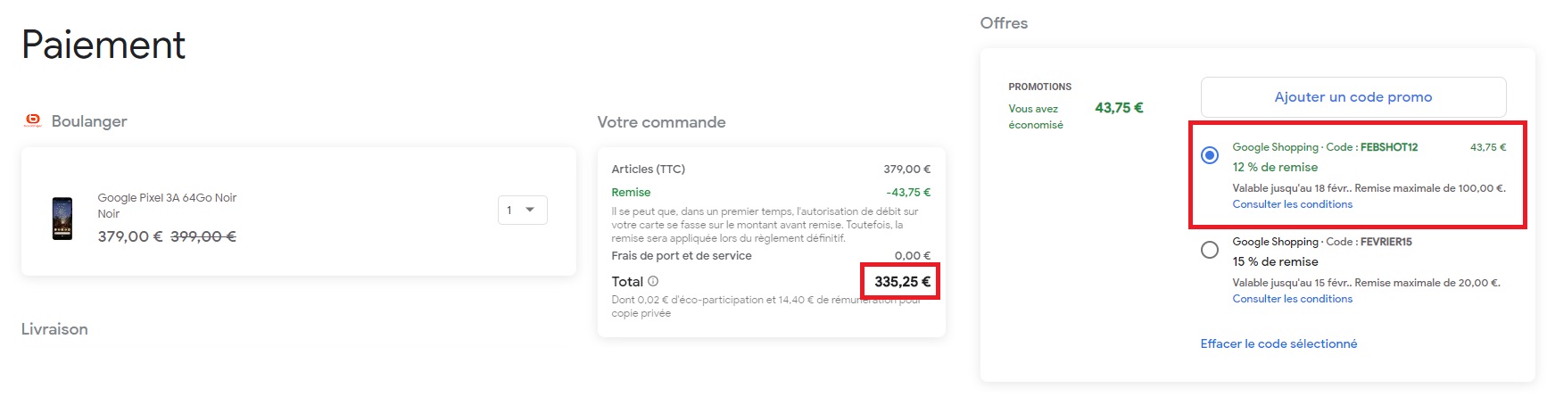The width and height of the screenshot is (1547, 397).
Task: Open conditions link for FEVRIER15 offer
Action: (x=1292, y=299)
